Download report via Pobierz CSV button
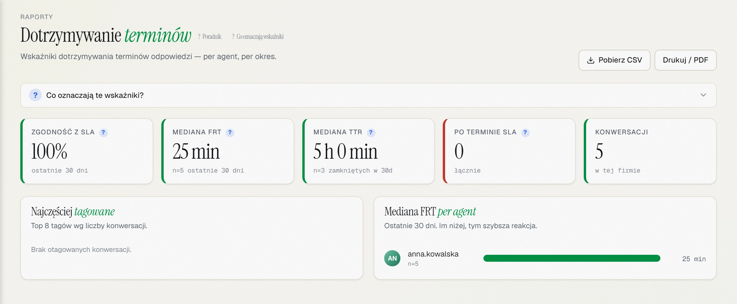 (614, 60)
